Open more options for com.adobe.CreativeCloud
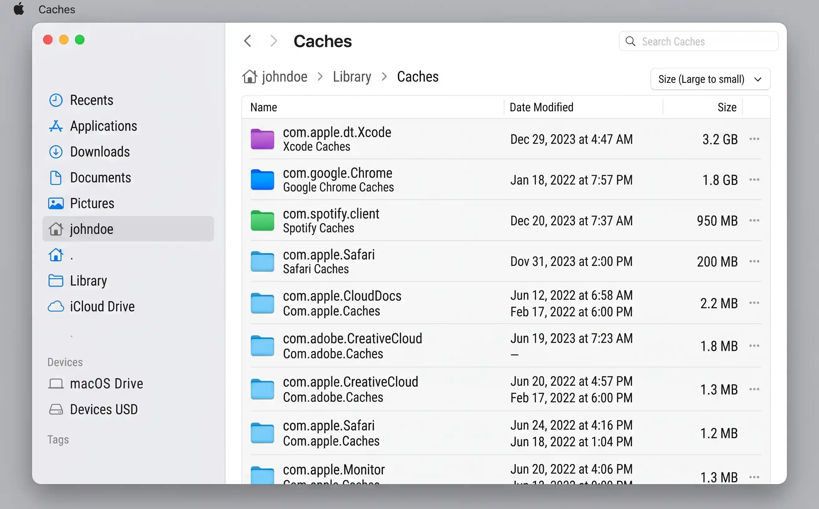Viewport: 819px width, 509px height. click(x=754, y=346)
